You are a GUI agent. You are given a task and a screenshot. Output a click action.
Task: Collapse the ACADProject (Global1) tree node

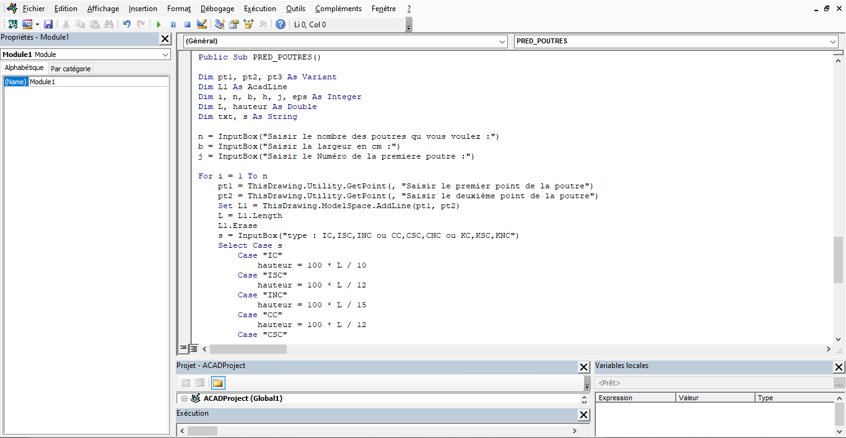coord(184,399)
